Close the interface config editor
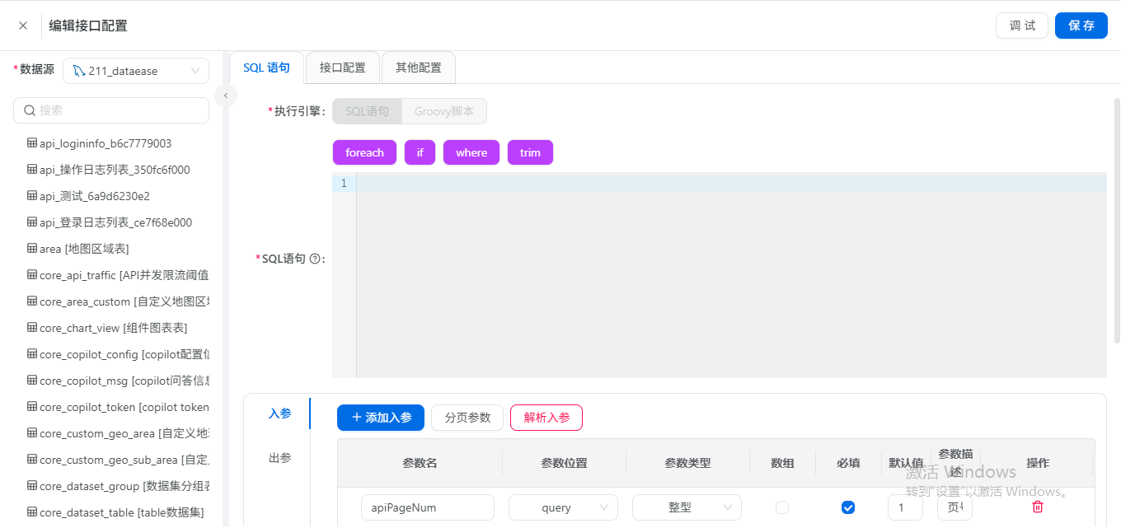The width and height of the screenshot is (1121, 528). (23, 26)
